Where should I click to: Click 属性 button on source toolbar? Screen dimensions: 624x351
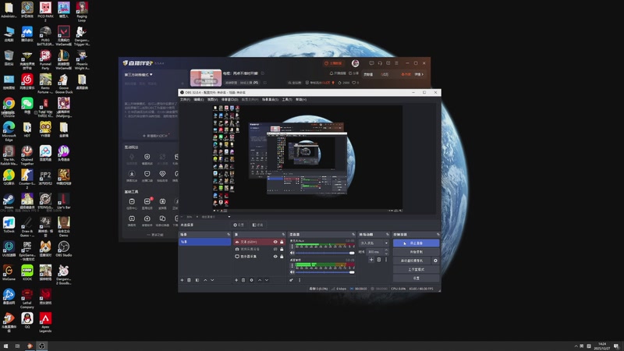[x=239, y=225]
